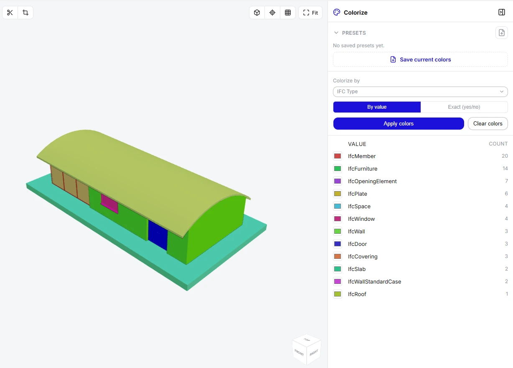Open the IFC Type dropdown
The width and height of the screenshot is (513, 368).
(x=420, y=92)
